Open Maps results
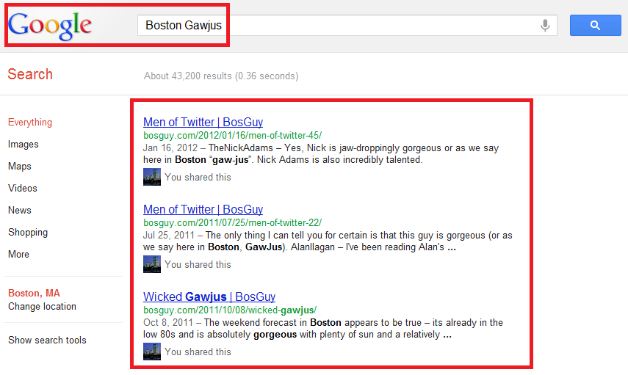Image resolution: width=628 pixels, height=375 pixels. click(x=21, y=167)
